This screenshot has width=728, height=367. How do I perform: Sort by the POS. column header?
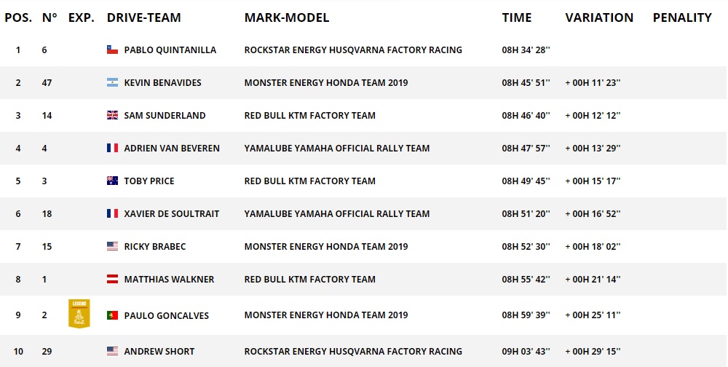point(18,17)
